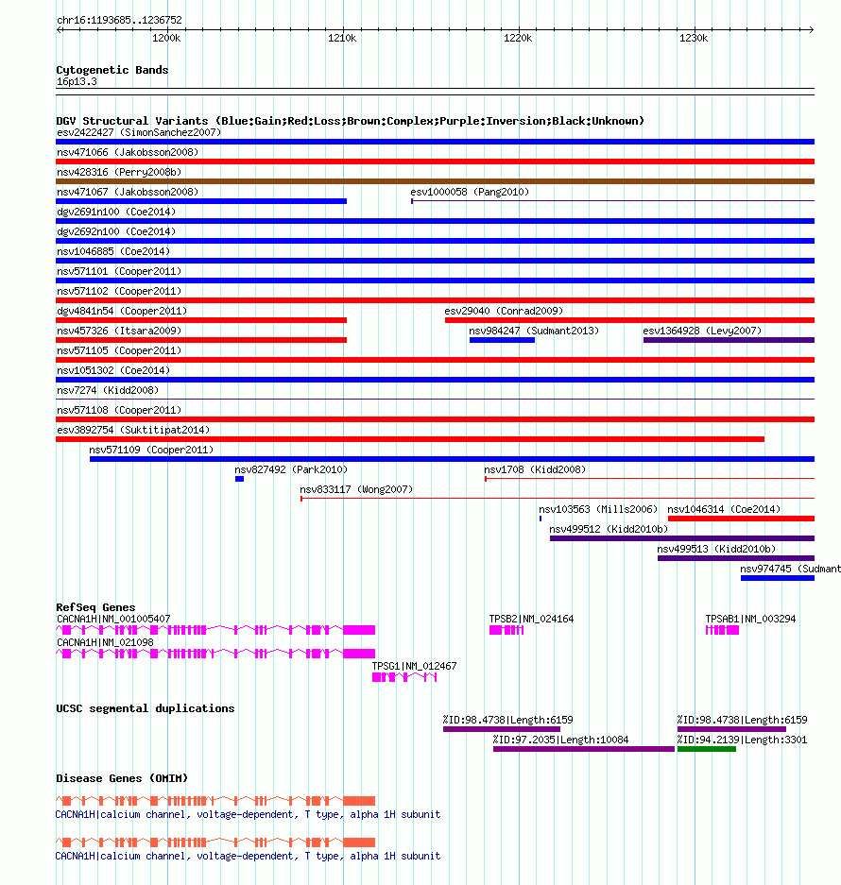Viewport: 841px width, 885px height.
Task: Open the nsv7274 (Kidd2008) label
Action: point(108,390)
